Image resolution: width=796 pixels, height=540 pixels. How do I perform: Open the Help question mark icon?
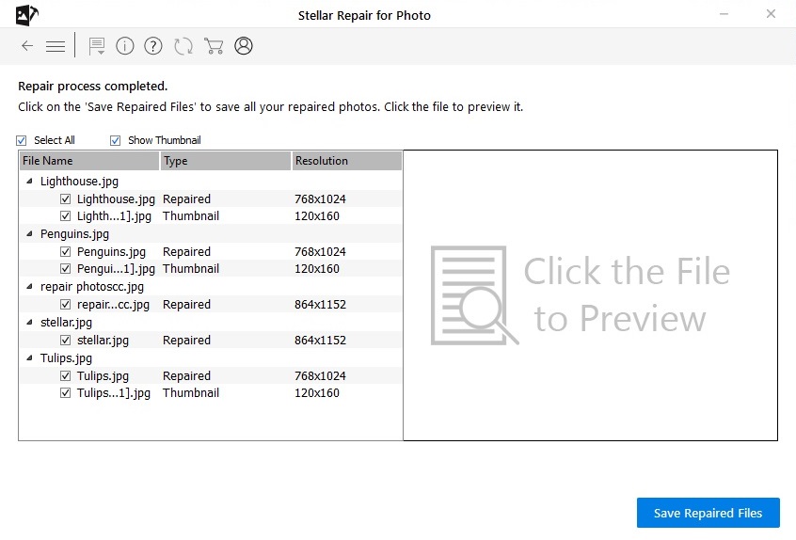point(153,46)
